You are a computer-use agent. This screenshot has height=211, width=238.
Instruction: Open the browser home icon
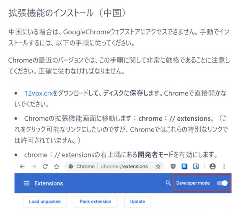pos(57,166)
